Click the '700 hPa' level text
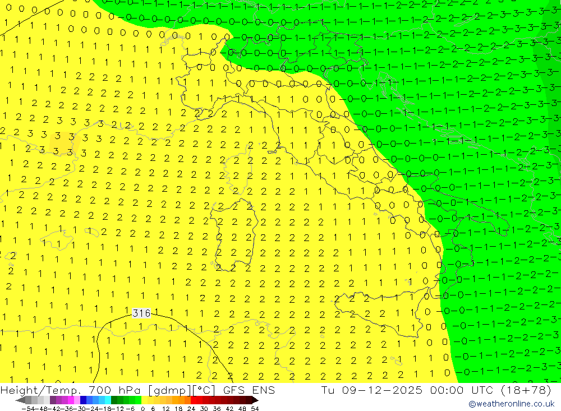Screen dimensions: 561x411 pyautogui.click(x=114, y=390)
